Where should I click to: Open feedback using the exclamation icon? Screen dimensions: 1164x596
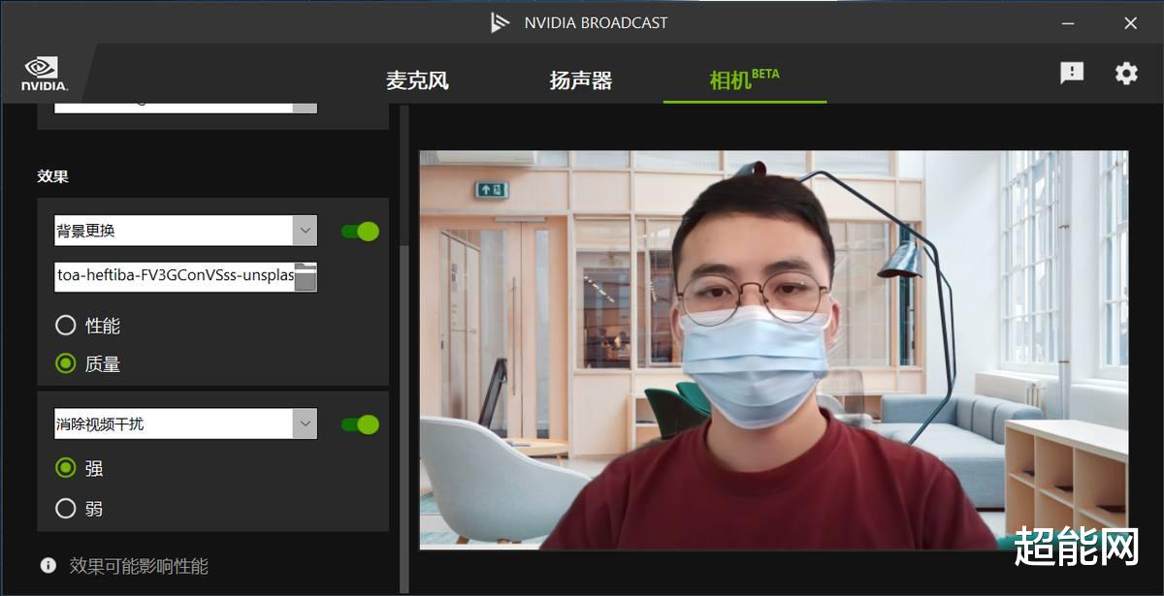click(1070, 73)
